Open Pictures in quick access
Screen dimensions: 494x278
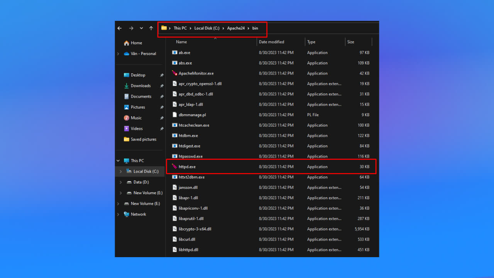pyautogui.click(x=138, y=107)
